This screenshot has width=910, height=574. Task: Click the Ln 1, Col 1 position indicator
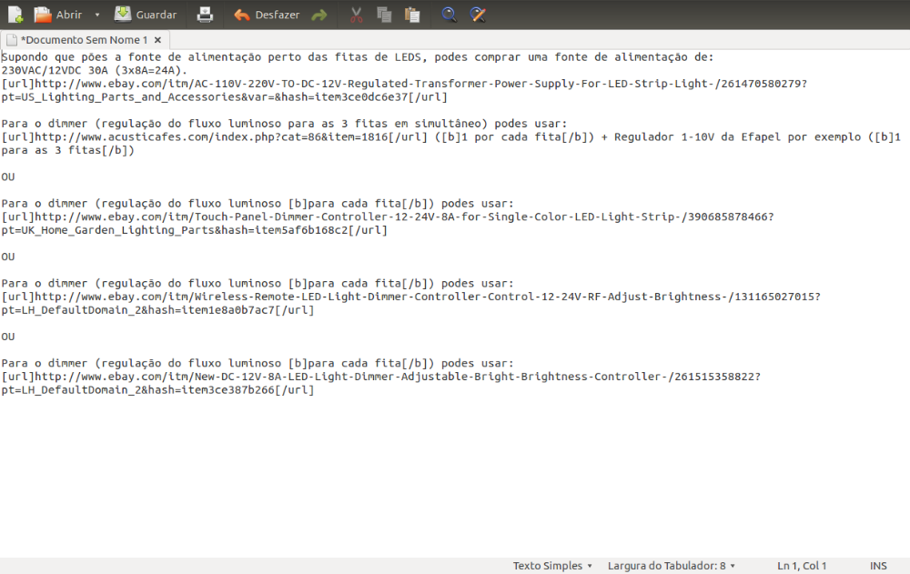coord(802,566)
